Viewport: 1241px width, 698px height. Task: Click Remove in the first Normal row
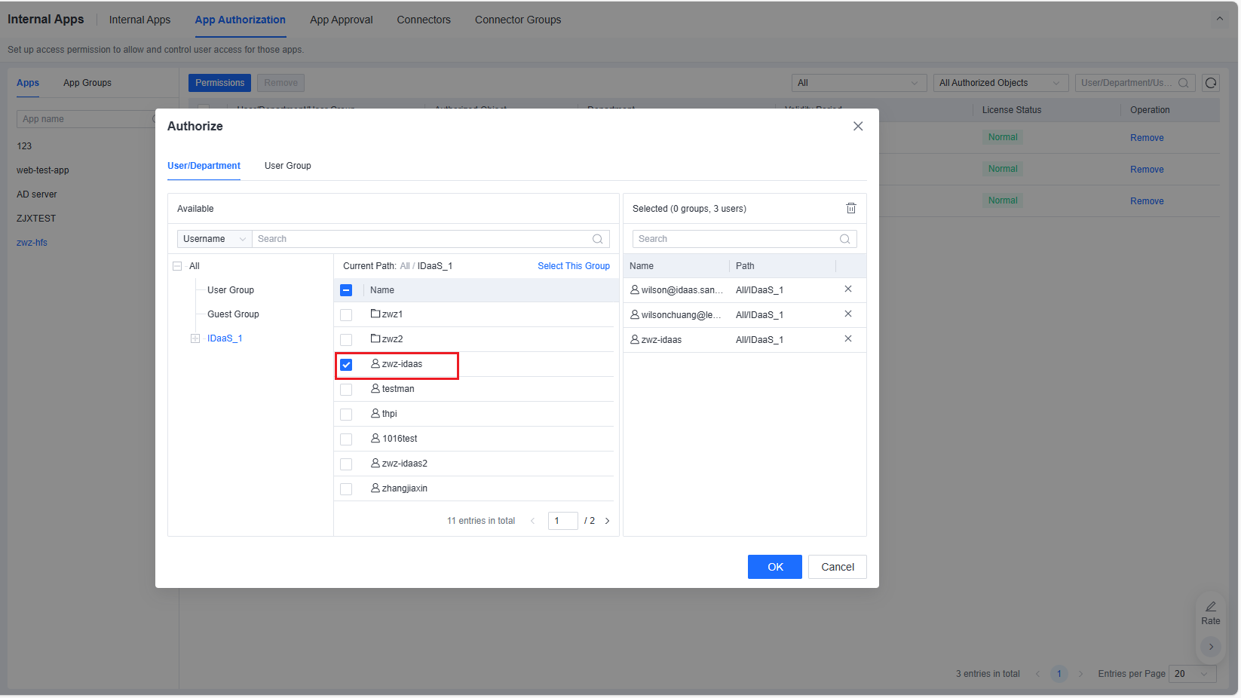(1147, 138)
